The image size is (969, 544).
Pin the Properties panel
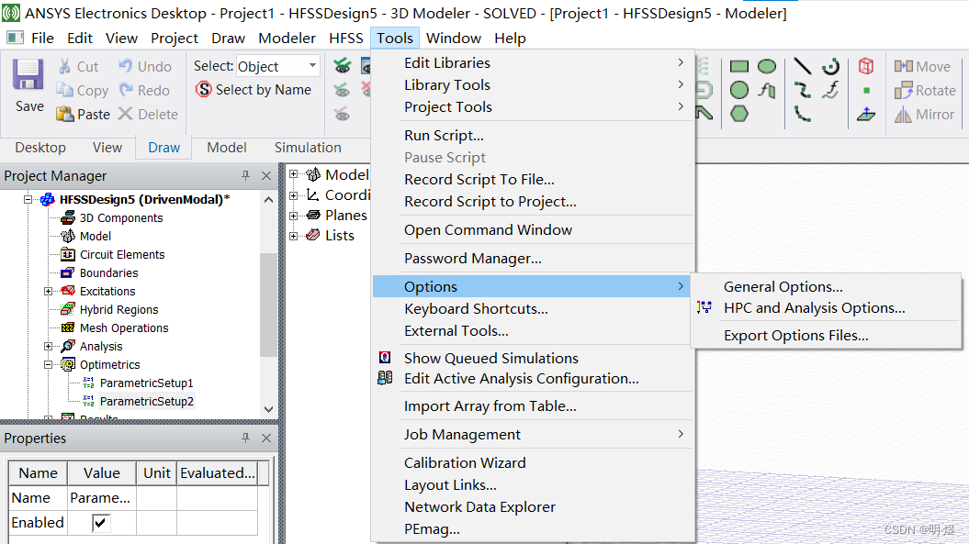[245, 438]
